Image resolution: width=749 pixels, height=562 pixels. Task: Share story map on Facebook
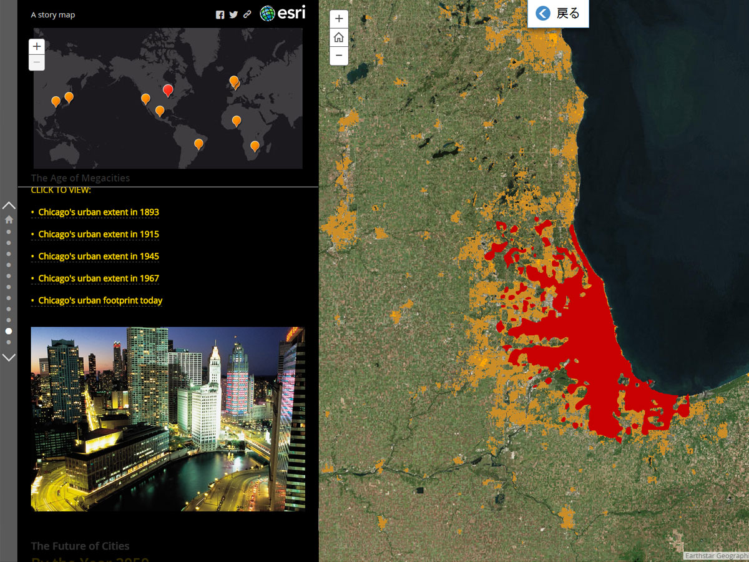coord(220,15)
